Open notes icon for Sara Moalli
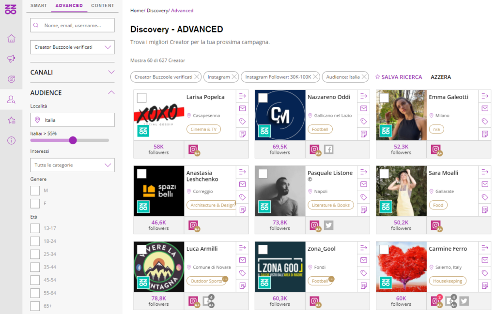This screenshot has height=314, width=496. pos(485,210)
